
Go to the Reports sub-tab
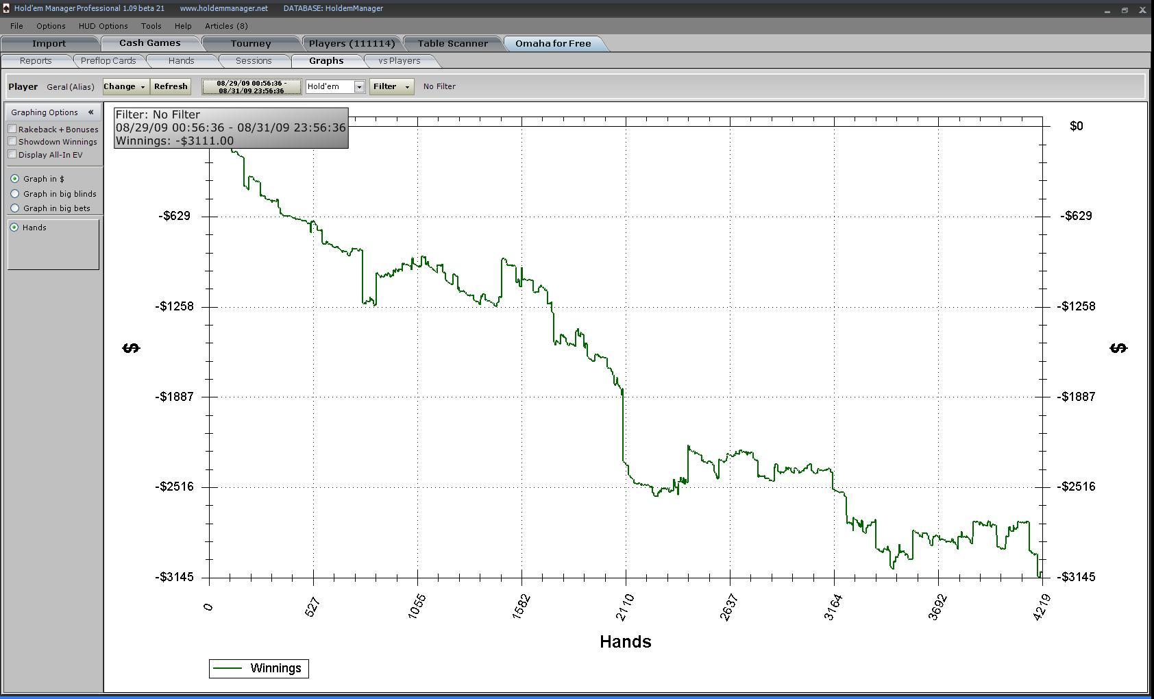36,60
